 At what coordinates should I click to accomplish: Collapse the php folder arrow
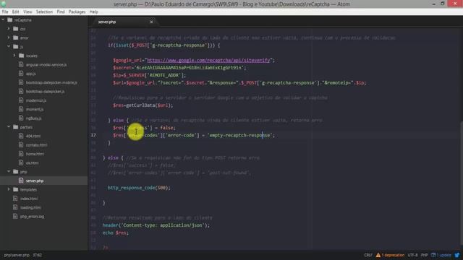click(9, 171)
